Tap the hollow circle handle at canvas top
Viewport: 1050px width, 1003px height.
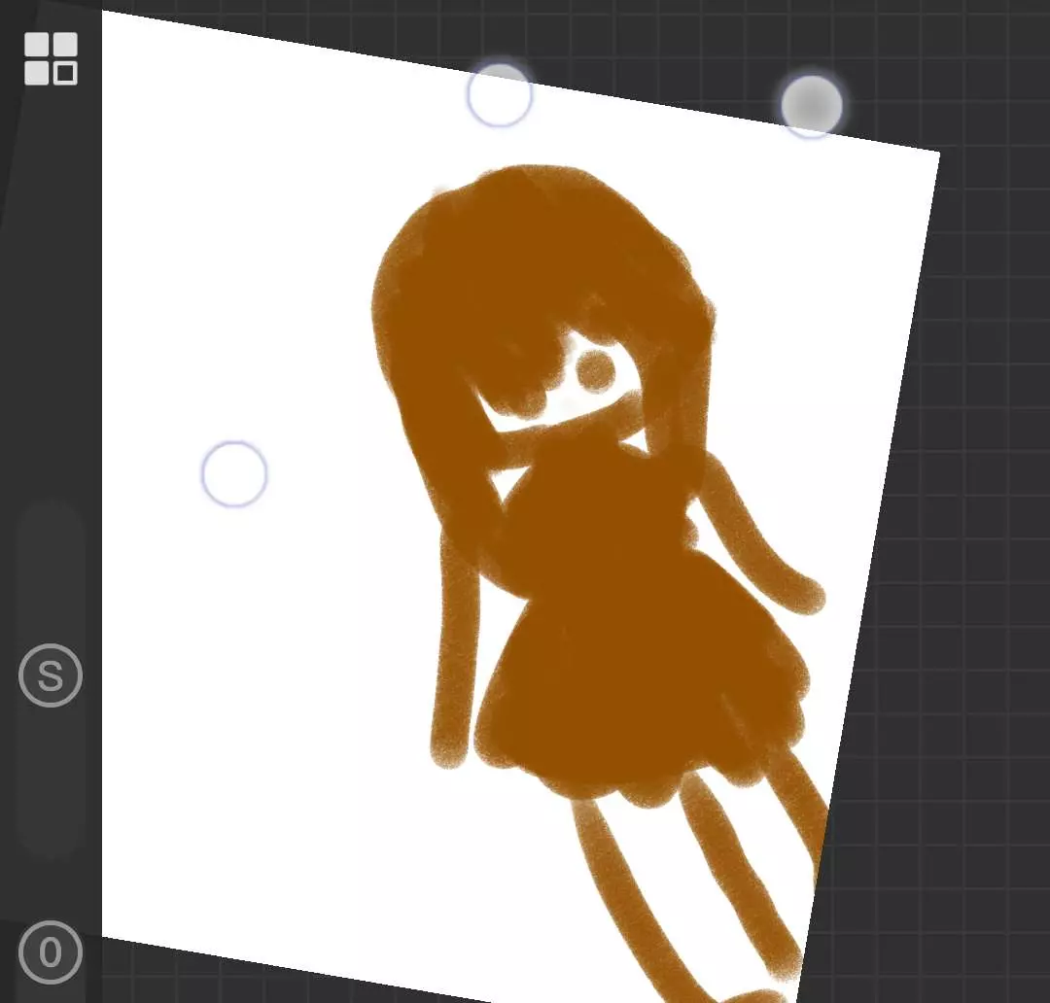(499, 95)
